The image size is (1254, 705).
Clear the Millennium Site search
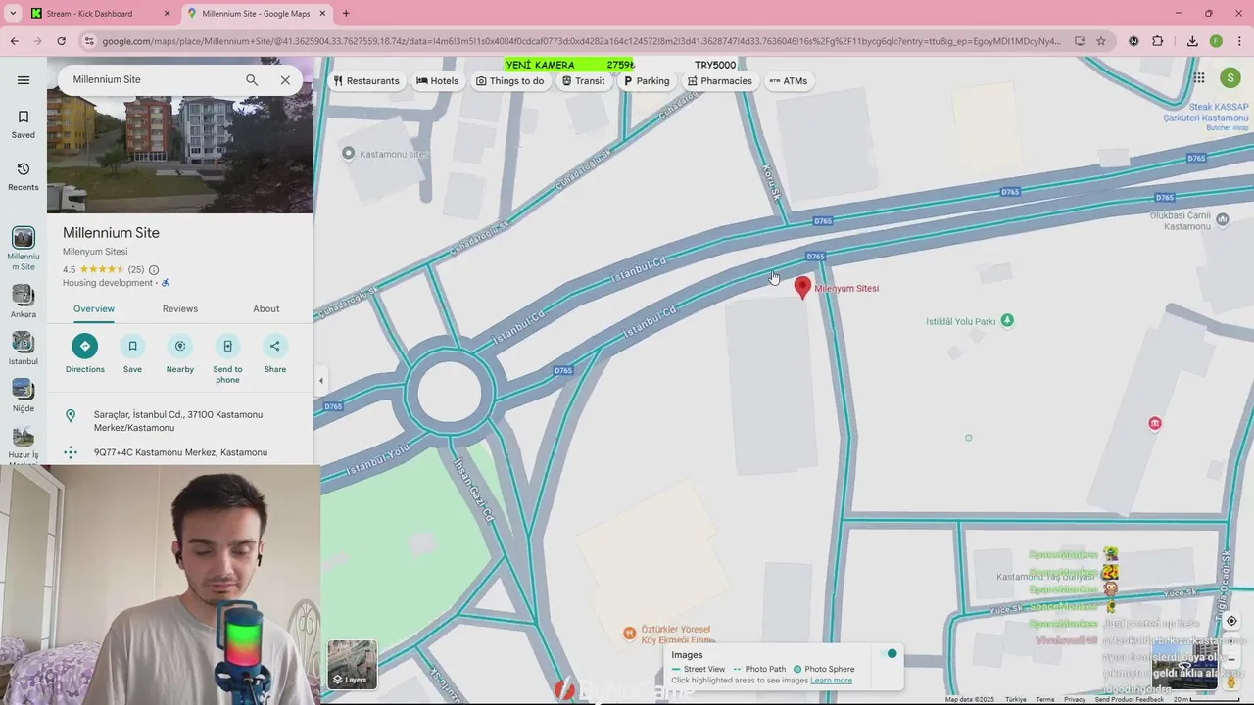(285, 80)
